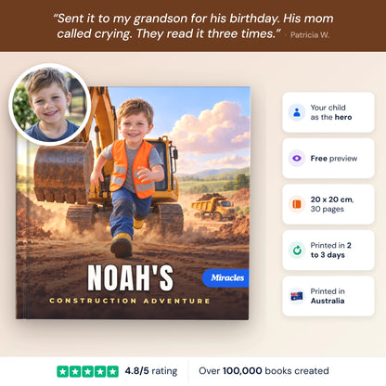Click the excavator bucket on book cover

pyautogui.click(x=63, y=172)
